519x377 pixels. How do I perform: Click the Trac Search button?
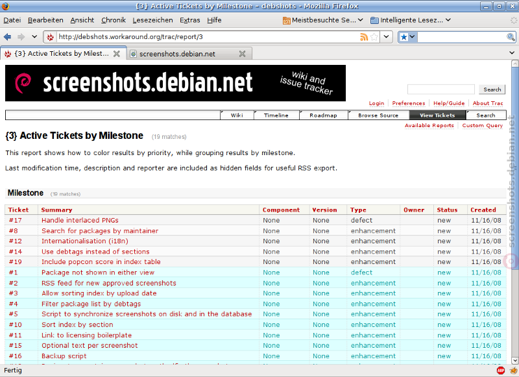click(492, 90)
